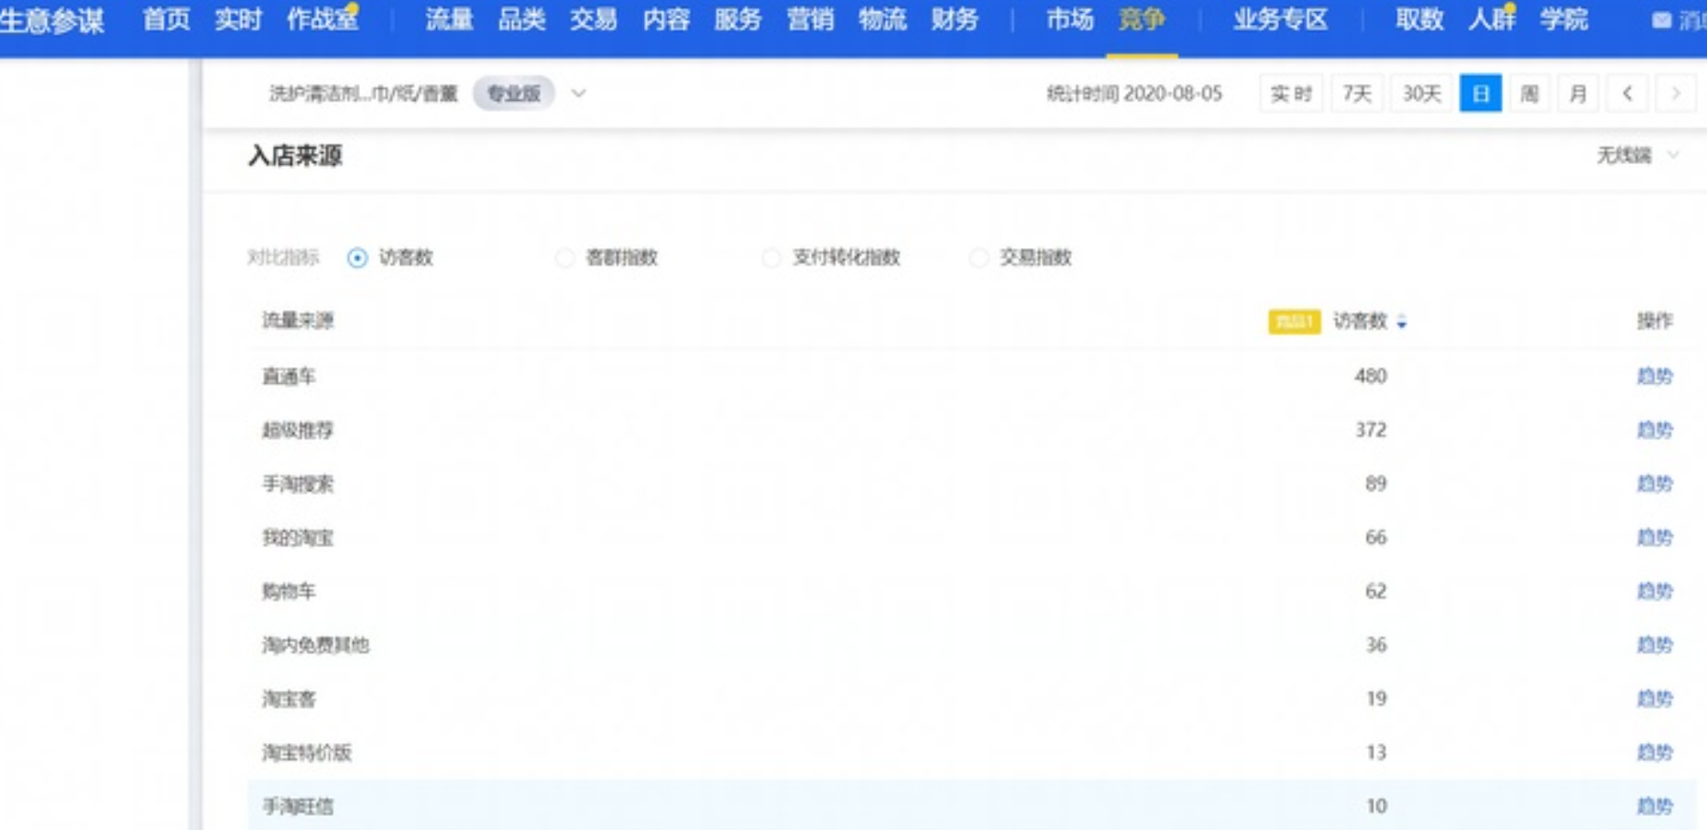This screenshot has width=1707, height=830.
Task: Open 趋势 for 淘内免费其他 row
Action: click(1655, 645)
